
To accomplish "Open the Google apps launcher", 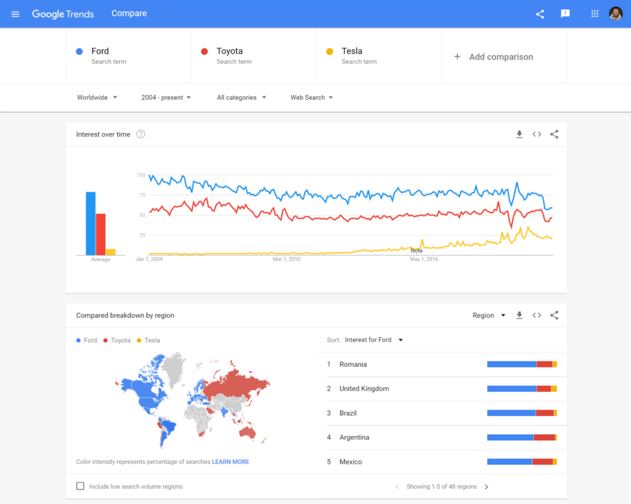I will coord(594,13).
